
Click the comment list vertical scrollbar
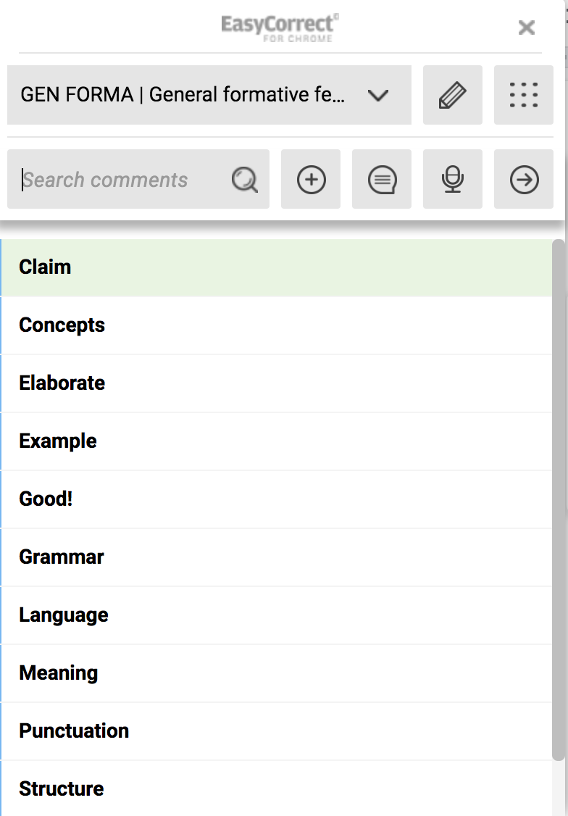click(x=558, y=500)
